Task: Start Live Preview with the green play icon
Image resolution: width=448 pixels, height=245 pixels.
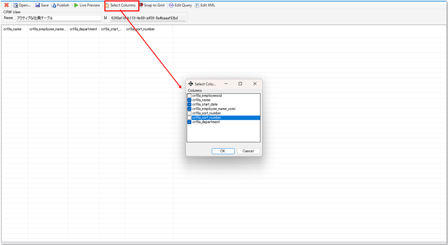Action: coord(87,5)
